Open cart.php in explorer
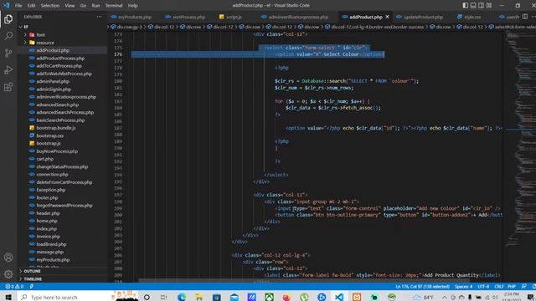The width and height of the screenshot is (536, 301). point(44,159)
